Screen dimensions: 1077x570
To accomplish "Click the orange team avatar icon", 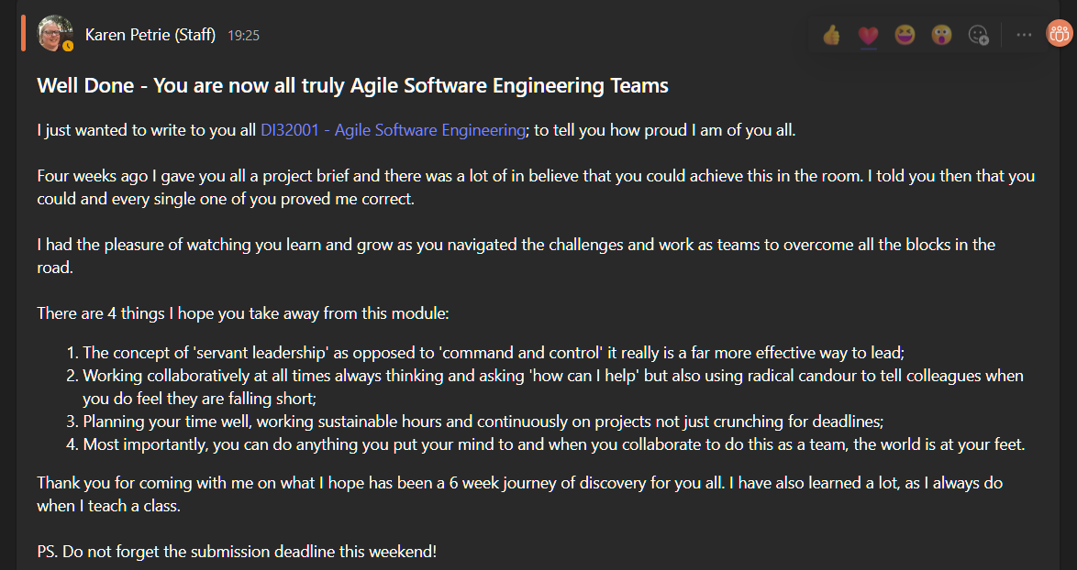I will click(1060, 33).
